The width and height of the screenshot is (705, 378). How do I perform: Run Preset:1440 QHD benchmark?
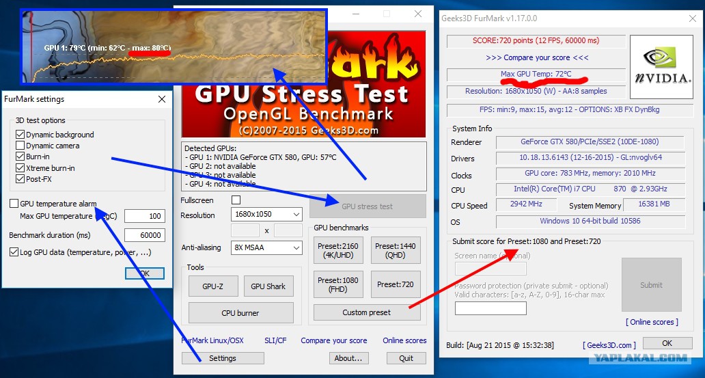[x=396, y=250]
